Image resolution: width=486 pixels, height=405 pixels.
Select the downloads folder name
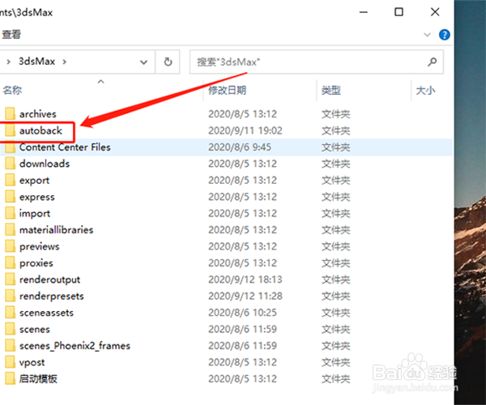tap(45, 164)
